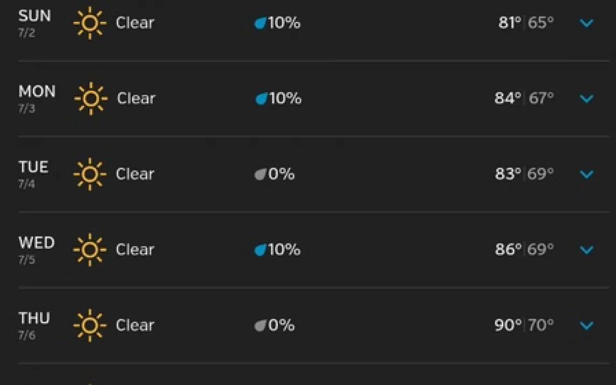Click the sun icon for Monday

[90, 98]
